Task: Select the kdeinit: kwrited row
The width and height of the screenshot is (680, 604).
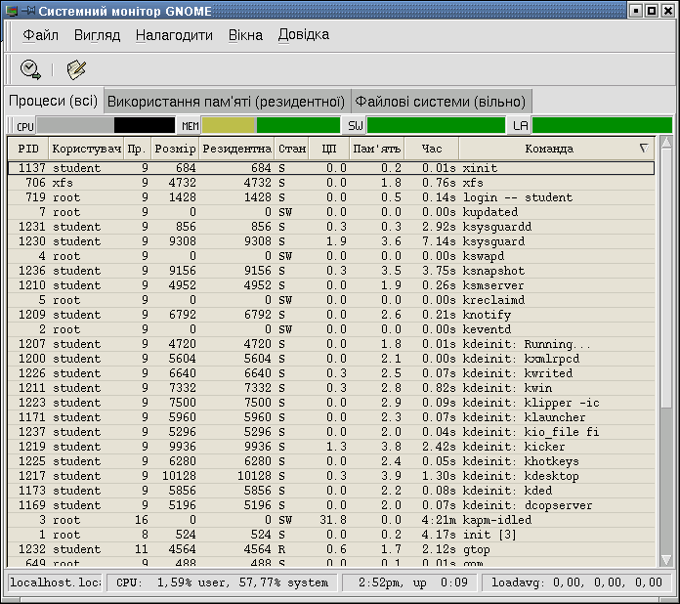Action: click(331, 373)
